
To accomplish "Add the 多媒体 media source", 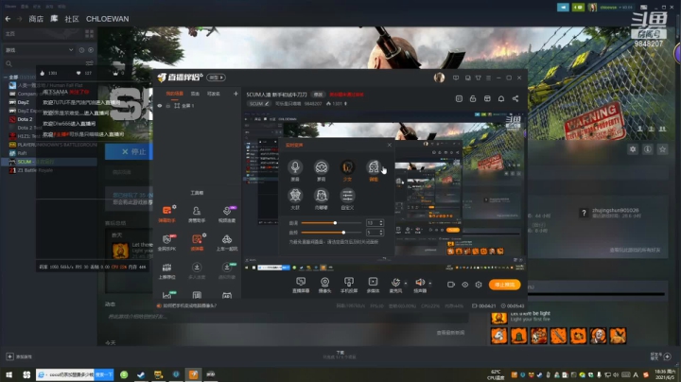I will tap(373, 285).
